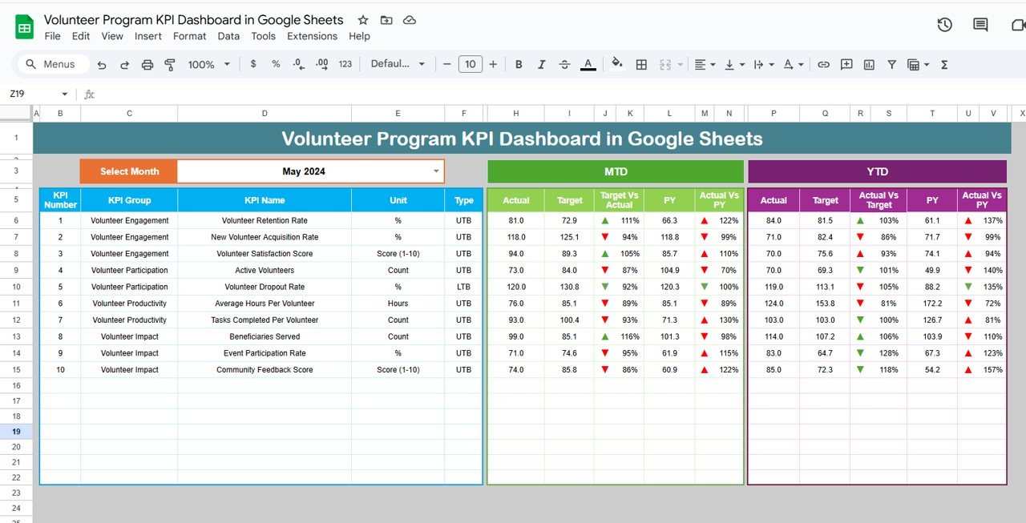Click the decrease decimal places icon

(x=297, y=64)
